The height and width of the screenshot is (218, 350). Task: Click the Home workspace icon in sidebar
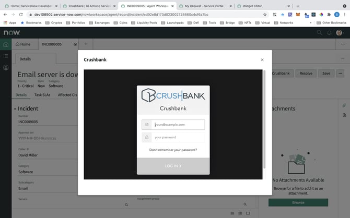(x=6, y=44)
